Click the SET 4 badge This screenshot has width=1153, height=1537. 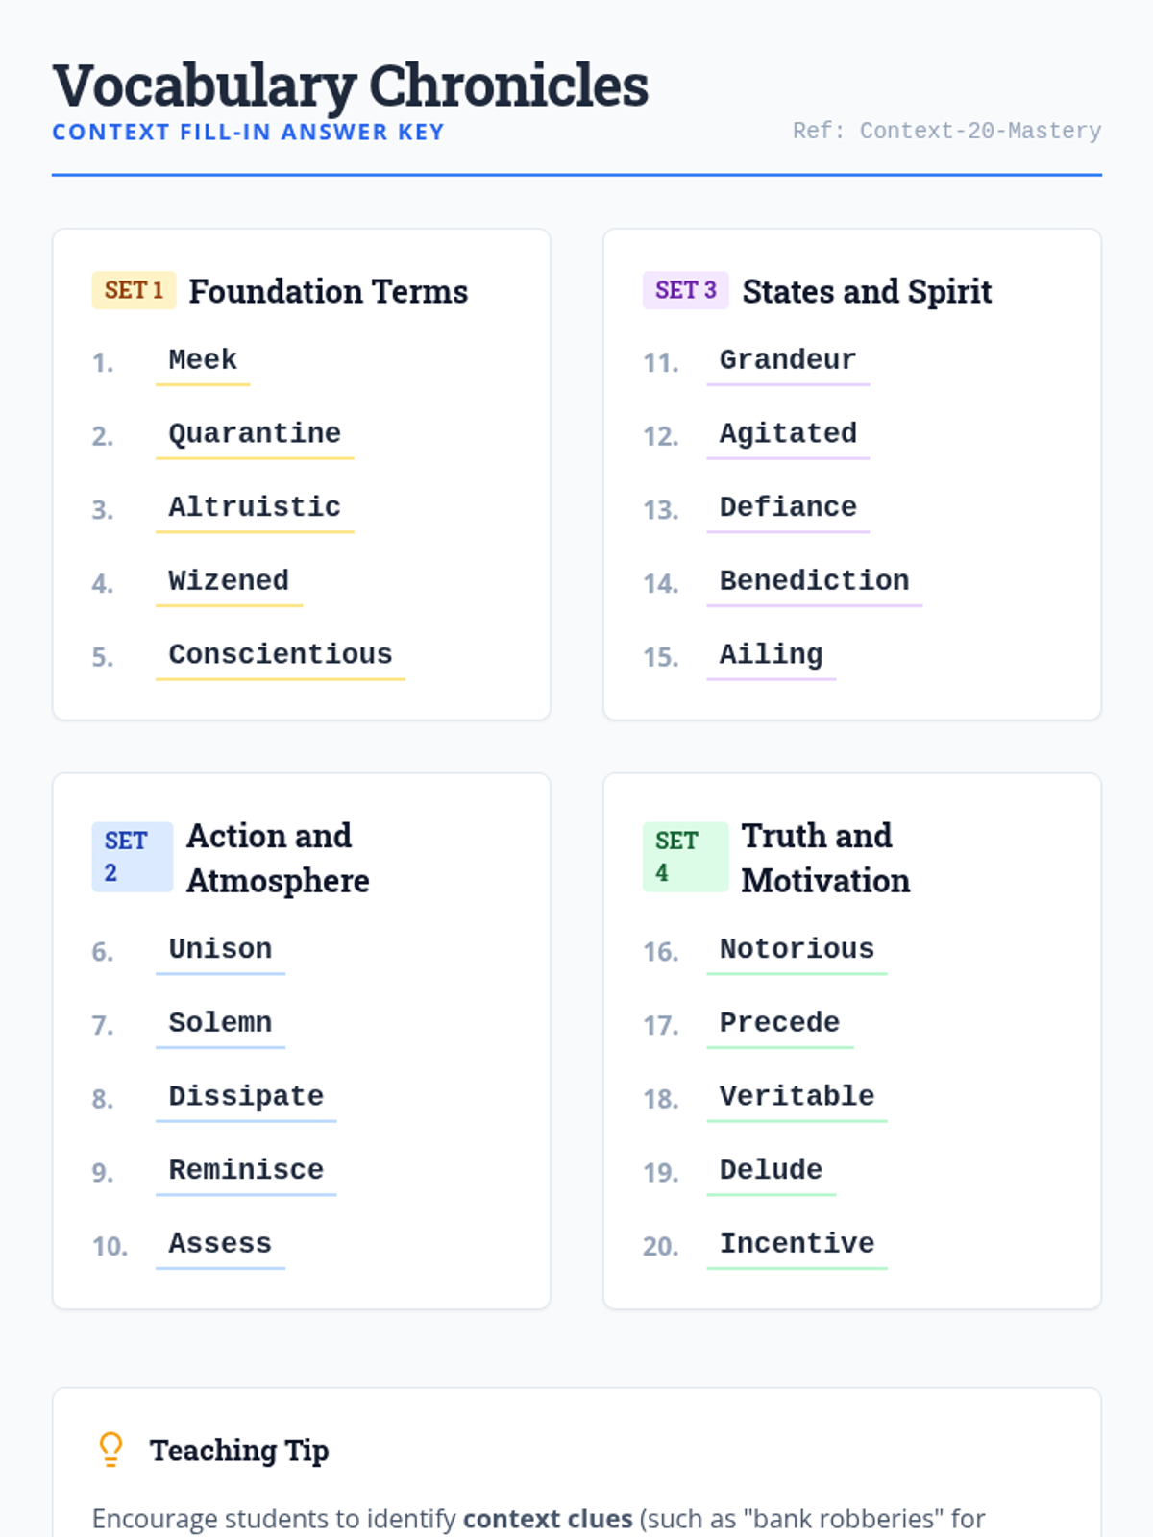(683, 856)
